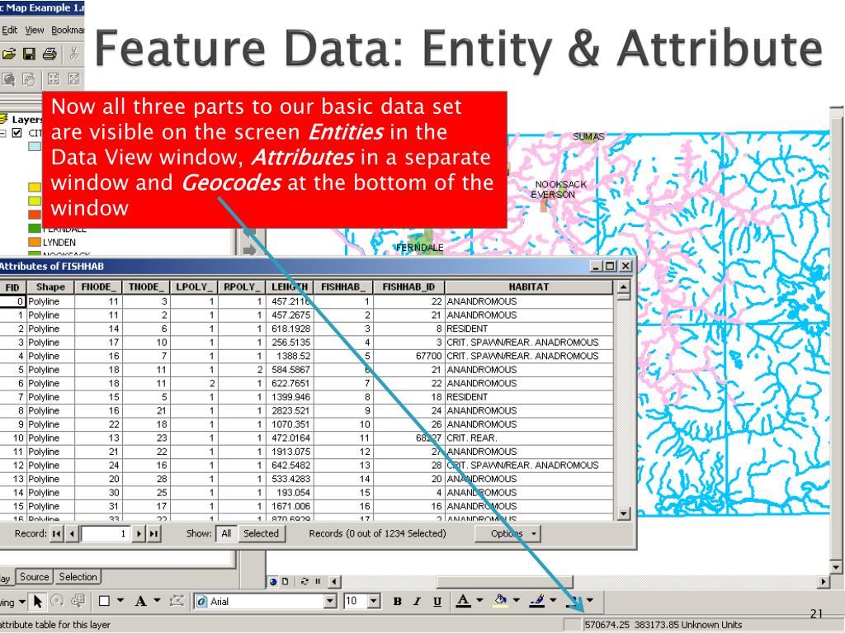Cut selection with scissors icon
Screen dimensions: 845x634
(x=73, y=54)
